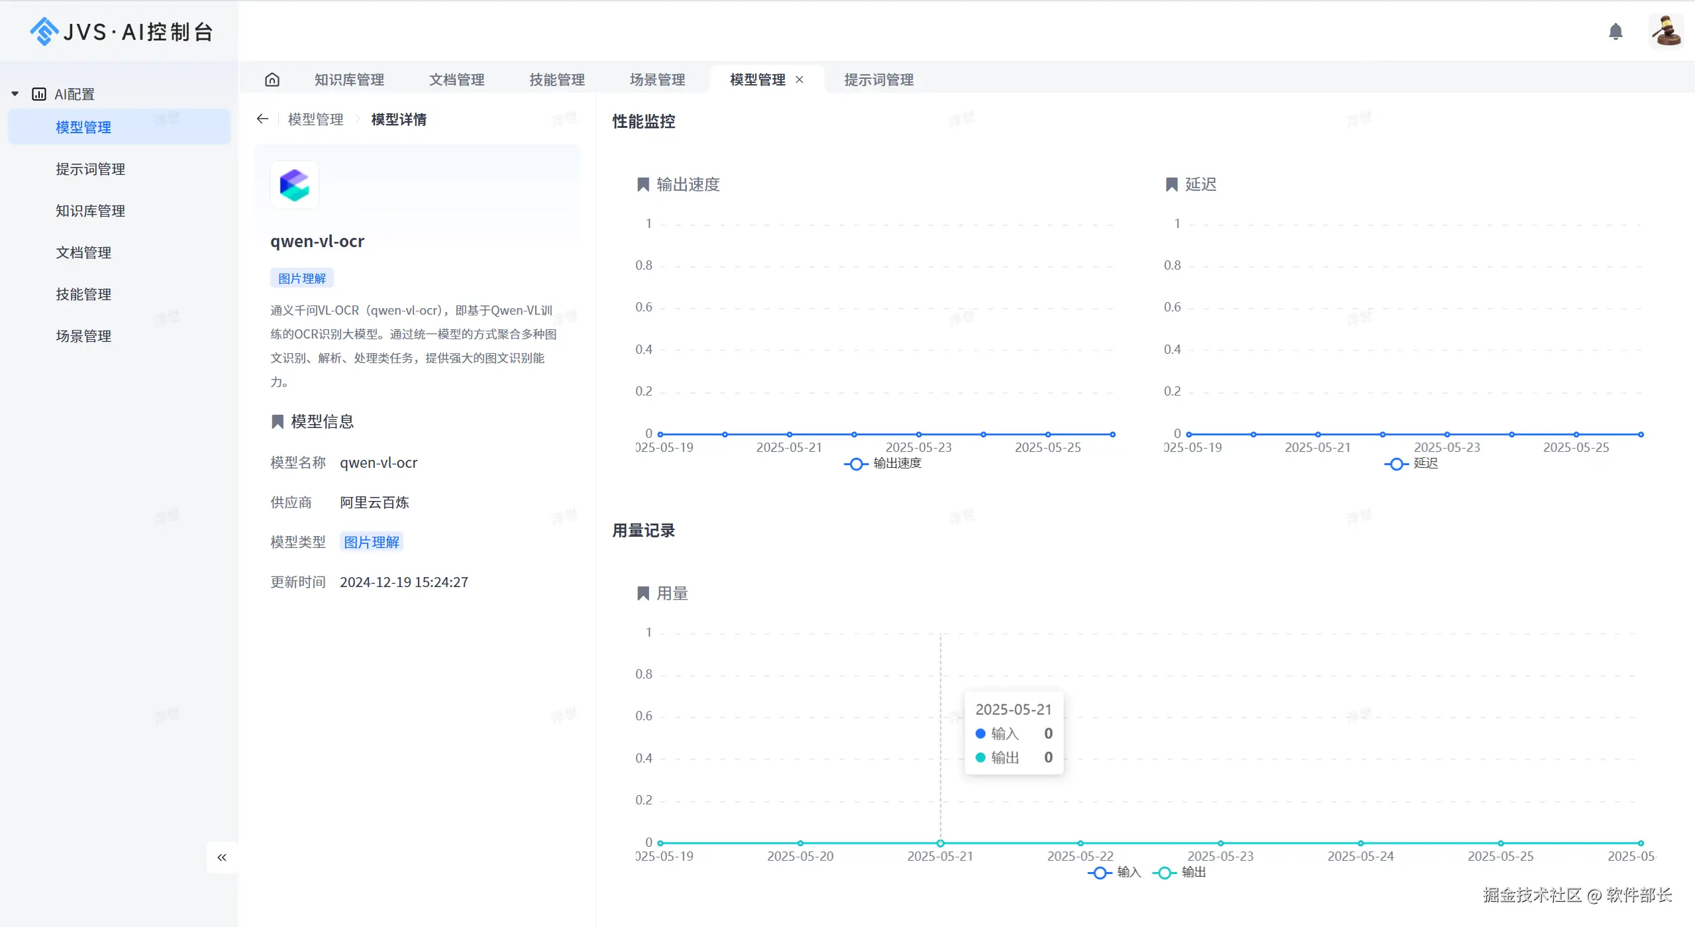Click the 模型管理 breadcrumb link

click(x=315, y=119)
